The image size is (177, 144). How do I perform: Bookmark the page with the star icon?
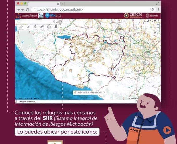tap(152, 9)
